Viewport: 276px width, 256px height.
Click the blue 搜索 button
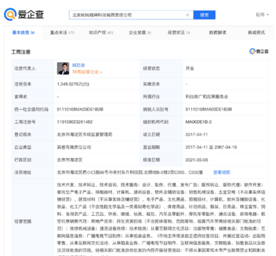(x=204, y=15)
